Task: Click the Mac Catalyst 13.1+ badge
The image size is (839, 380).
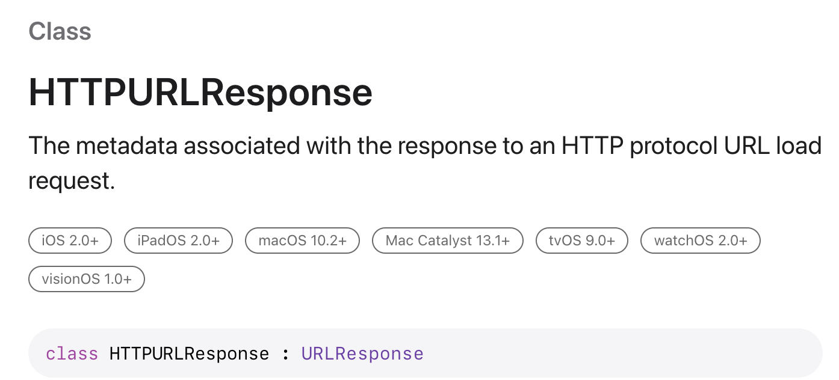Action: coord(448,241)
